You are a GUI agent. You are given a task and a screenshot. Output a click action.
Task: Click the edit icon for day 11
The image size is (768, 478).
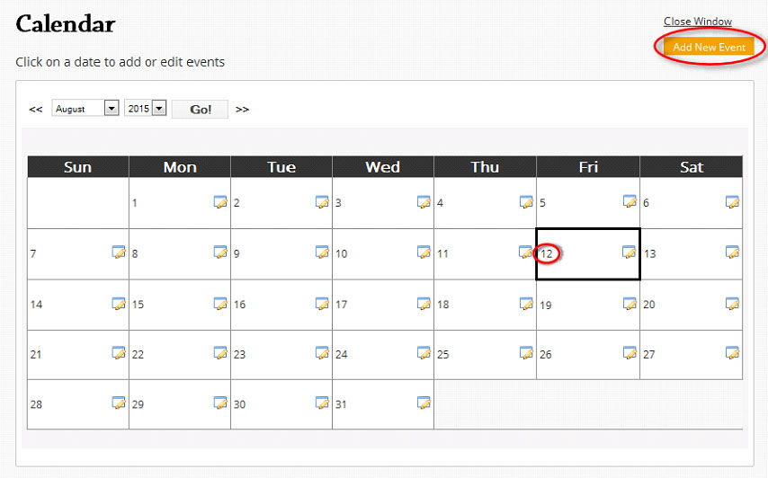(x=525, y=252)
